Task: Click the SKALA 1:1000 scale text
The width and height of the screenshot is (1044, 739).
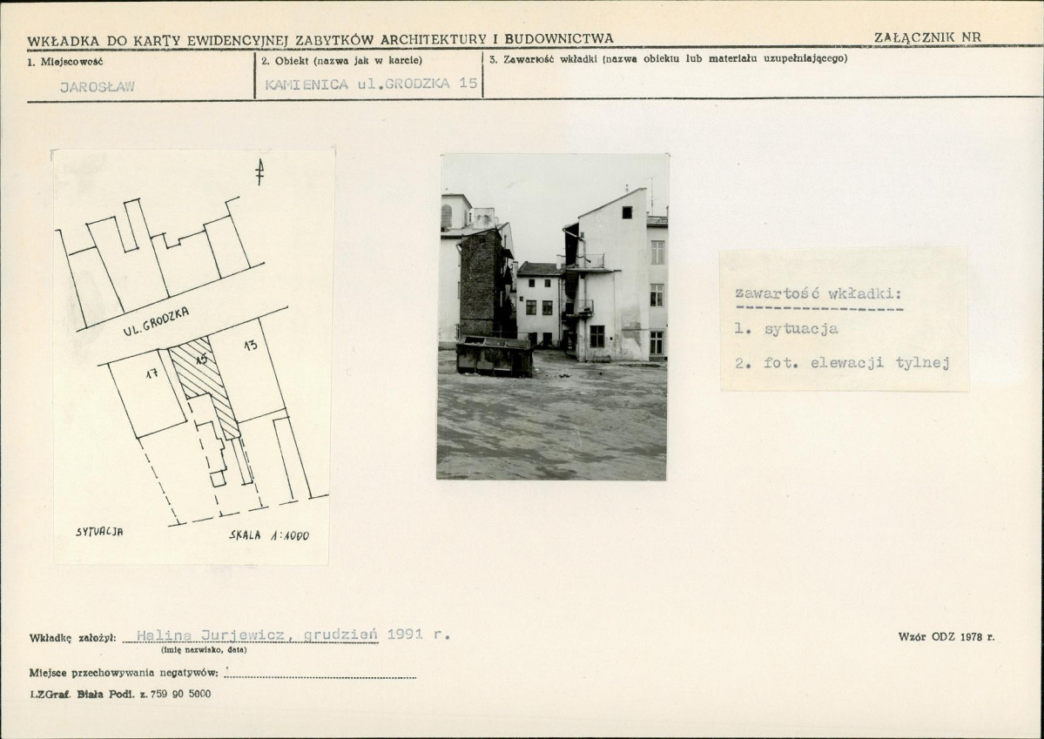Action: [268, 535]
